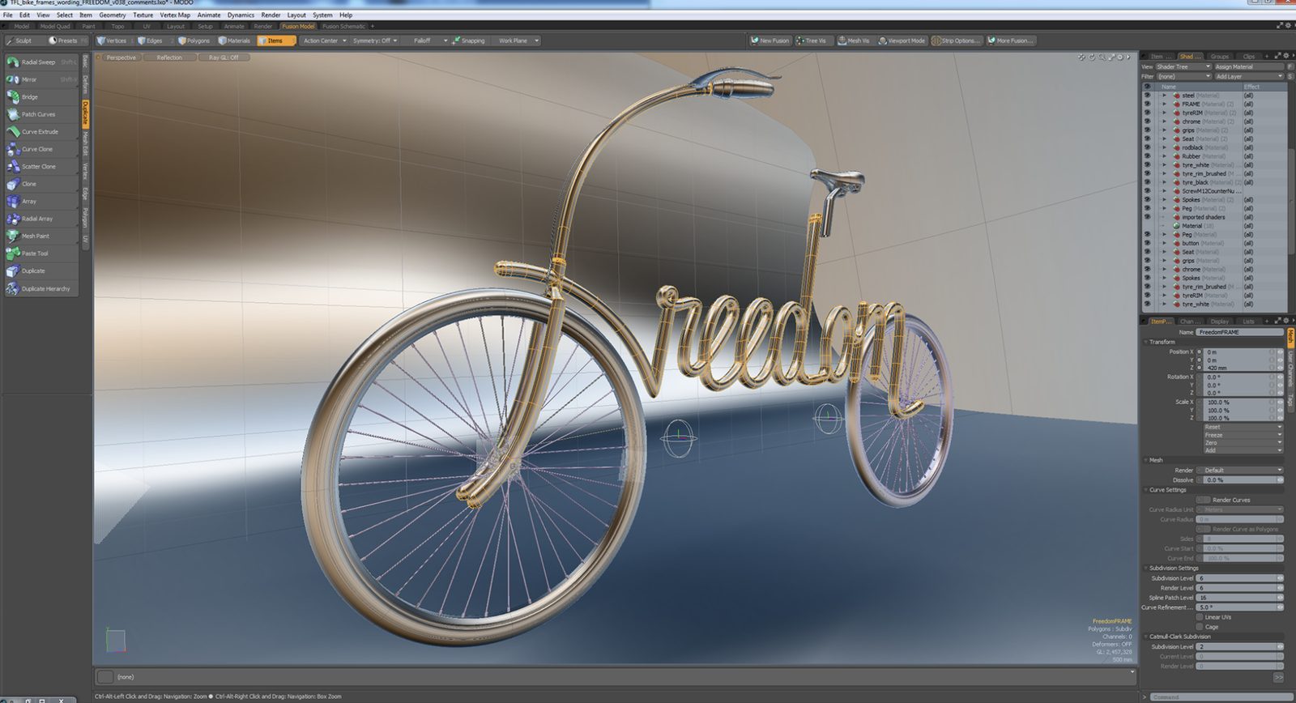Open the Add Layer dropdown

[x=1249, y=76]
